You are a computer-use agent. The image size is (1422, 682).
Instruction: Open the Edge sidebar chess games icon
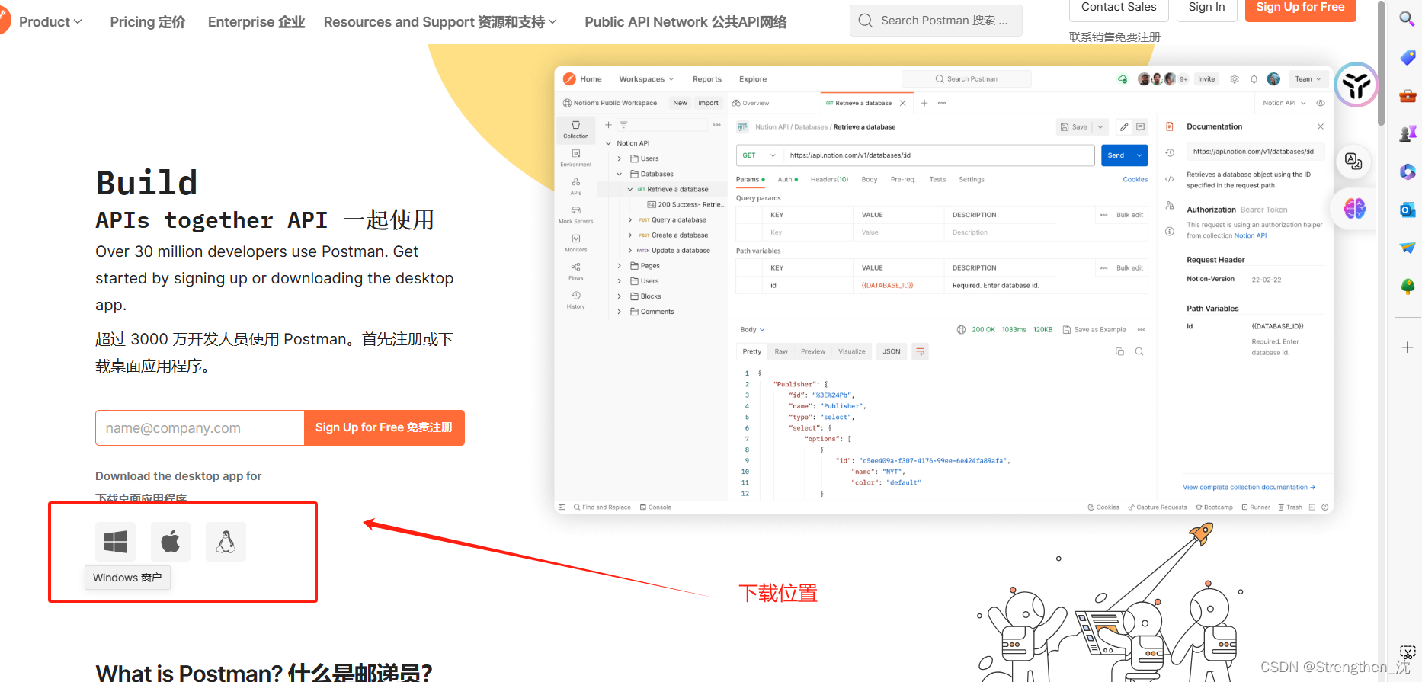coord(1408,133)
